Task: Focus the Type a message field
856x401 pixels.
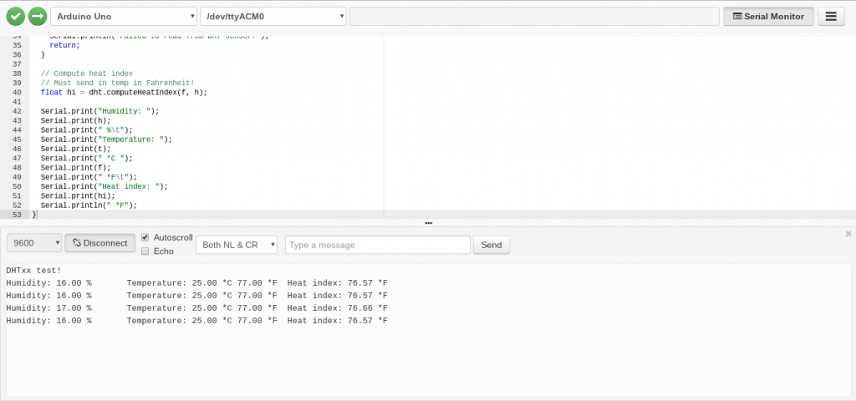Action: click(377, 245)
